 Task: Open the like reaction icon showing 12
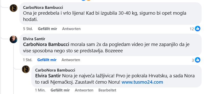tap(198, 29)
